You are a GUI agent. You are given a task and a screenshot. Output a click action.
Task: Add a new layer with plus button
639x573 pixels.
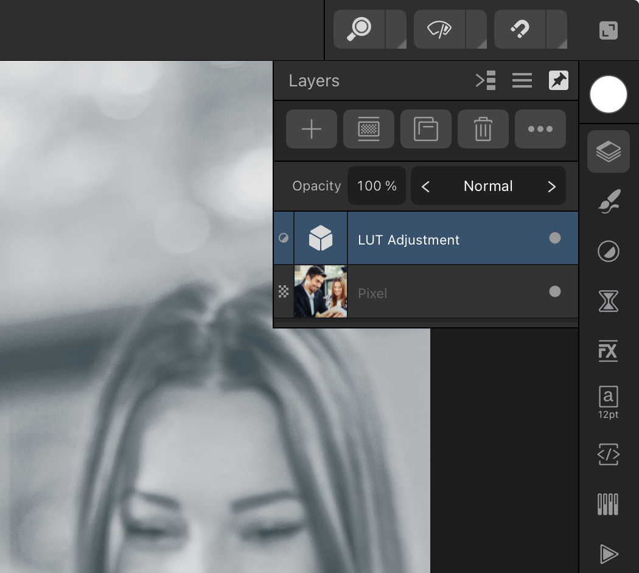point(312,129)
